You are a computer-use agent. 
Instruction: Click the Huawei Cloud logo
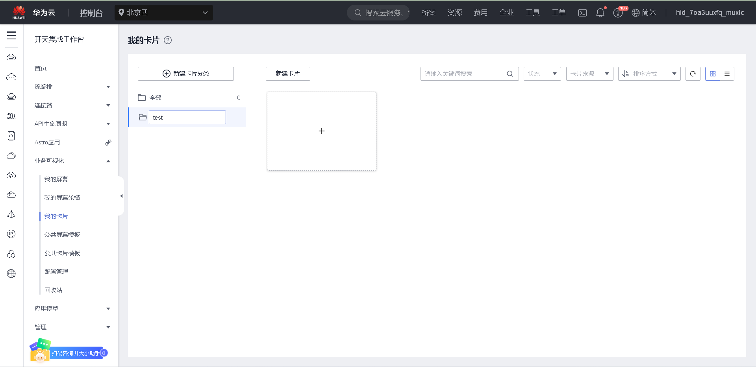[33, 13]
